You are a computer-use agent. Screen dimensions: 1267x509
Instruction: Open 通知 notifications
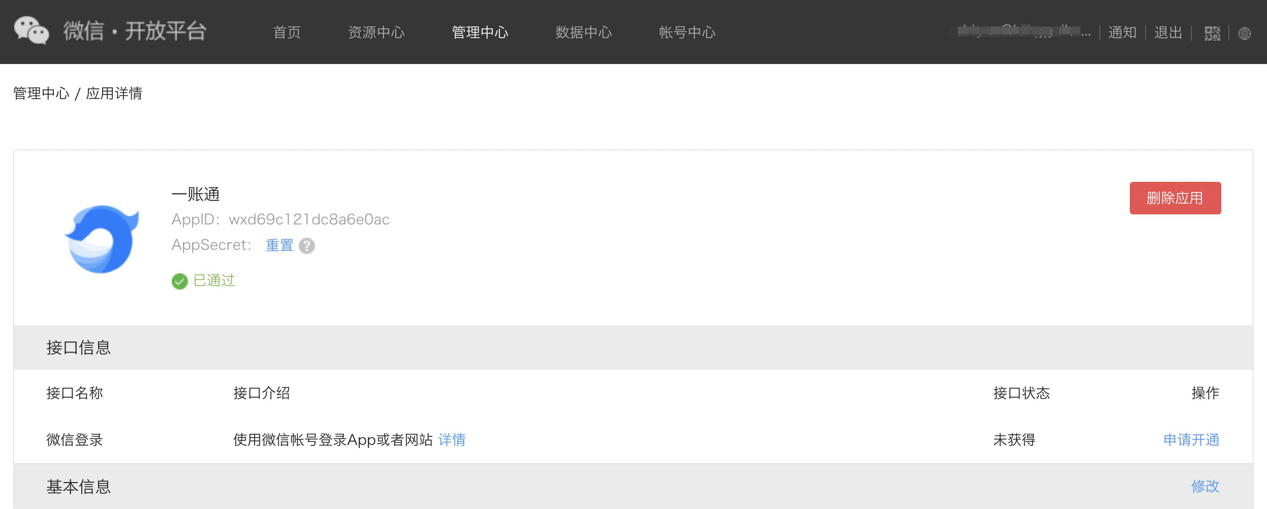coord(1122,32)
